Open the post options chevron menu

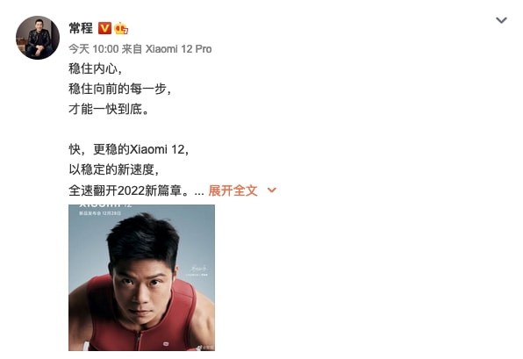pos(501,20)
